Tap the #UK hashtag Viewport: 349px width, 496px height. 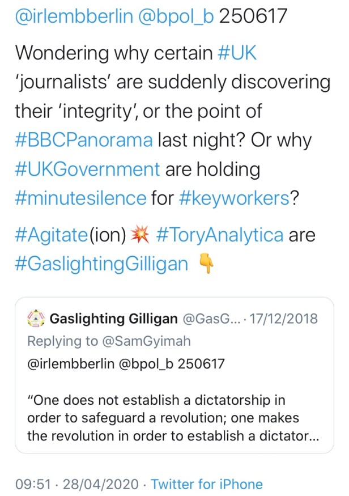click(238, 53)
